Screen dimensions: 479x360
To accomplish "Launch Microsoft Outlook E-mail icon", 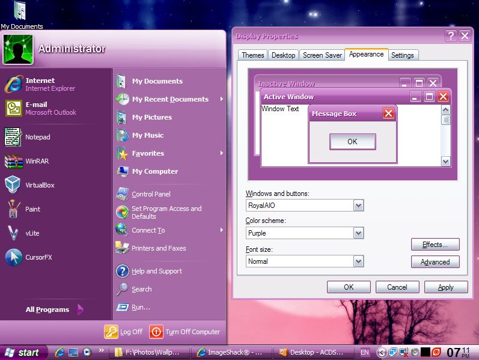I will coord(14,108).
